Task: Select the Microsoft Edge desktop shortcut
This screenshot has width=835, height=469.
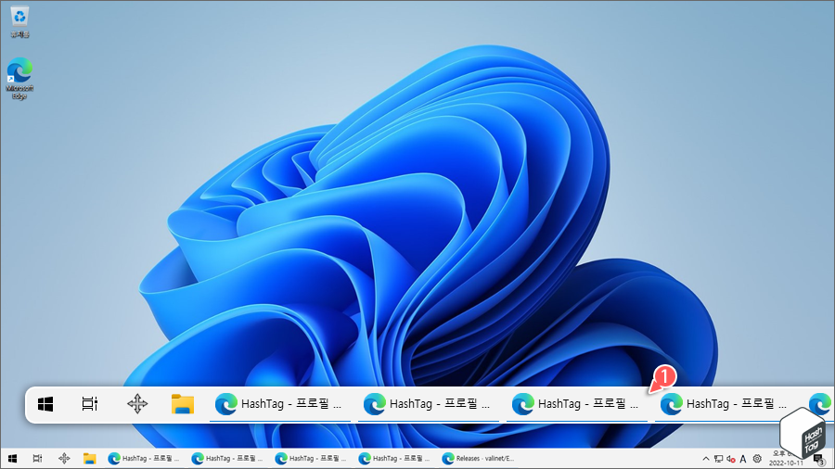Action: coord(19,79)
